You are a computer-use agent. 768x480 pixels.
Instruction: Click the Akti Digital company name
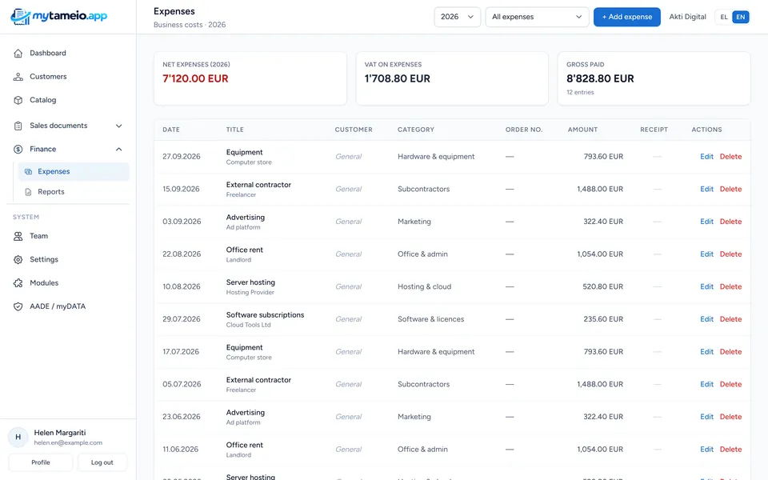click(x=687, y=17)
